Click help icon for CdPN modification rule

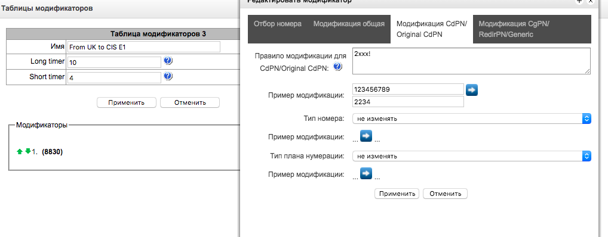pyautogui.click(x=337, y=67)
